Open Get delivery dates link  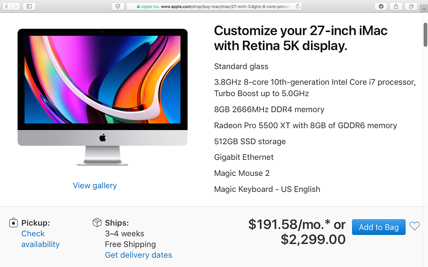pos(138,255)
